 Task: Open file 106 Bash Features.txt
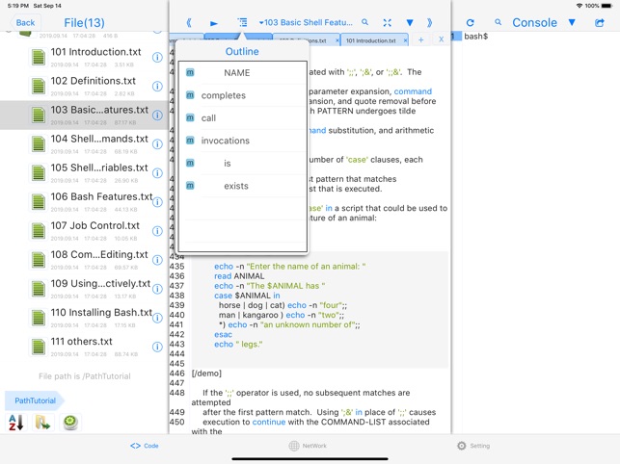coord(84,202)
